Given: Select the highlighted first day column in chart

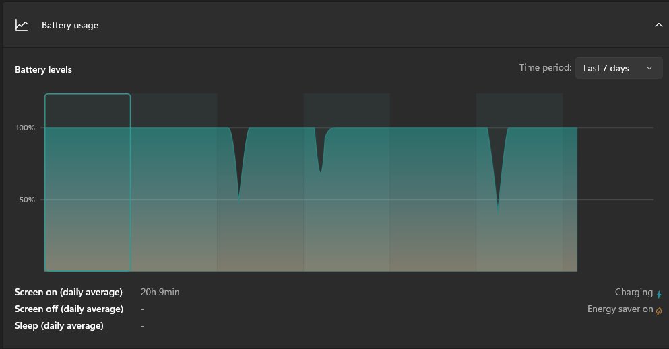Looking at the screenshot, I should coord(88,183).
